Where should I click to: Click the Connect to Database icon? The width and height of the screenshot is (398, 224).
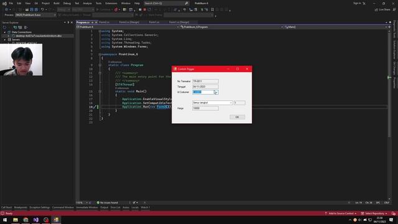[15, 27]
